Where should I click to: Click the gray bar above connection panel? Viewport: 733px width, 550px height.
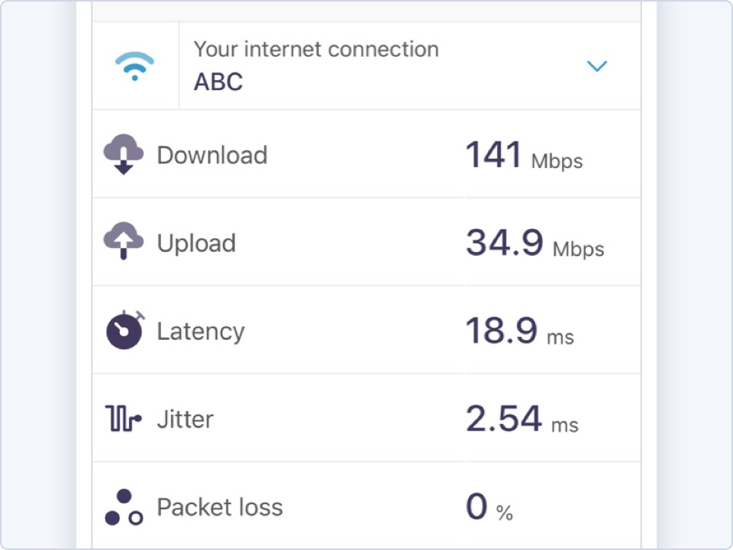pos(366,10)
